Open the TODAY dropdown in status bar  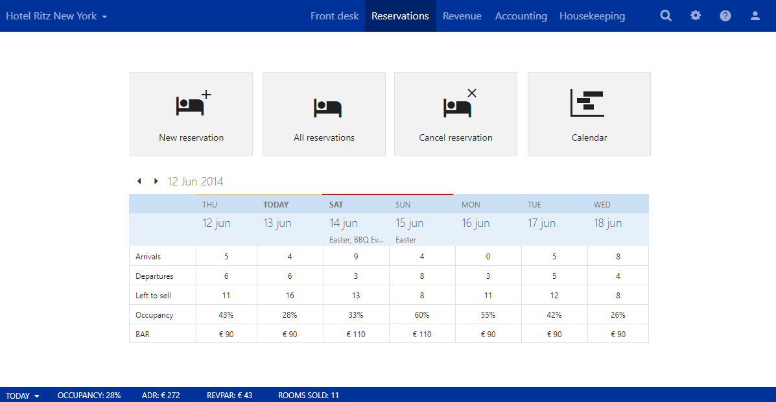23,396
